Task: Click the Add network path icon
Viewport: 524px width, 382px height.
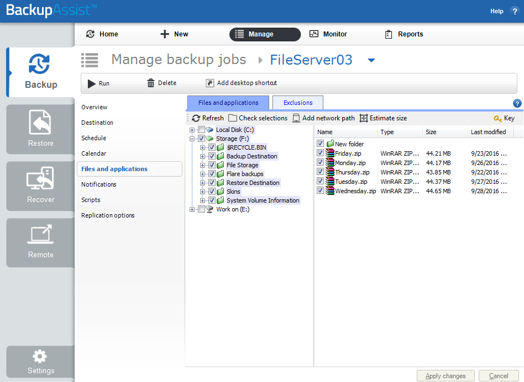Action: click(x=296, y=118)
